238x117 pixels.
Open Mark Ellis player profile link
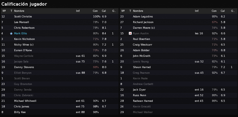21,33
